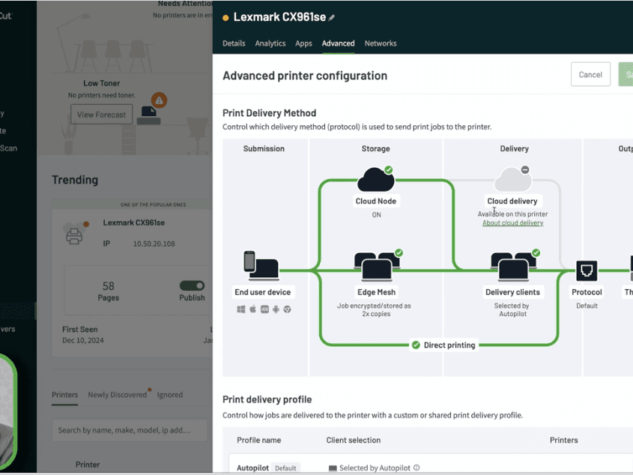Click the Apple OS icon under End user device

coord(252,309)
